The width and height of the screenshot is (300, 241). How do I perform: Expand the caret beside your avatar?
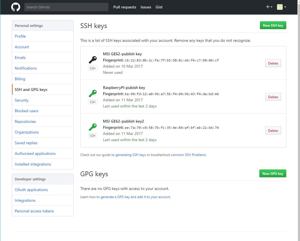pyautogui.click(x=285, y=7)
